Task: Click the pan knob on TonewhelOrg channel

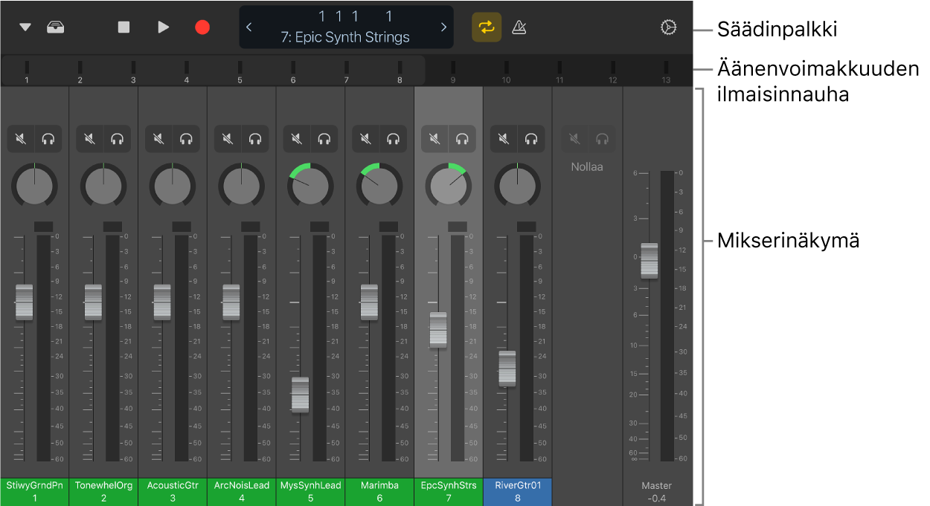Action: coord(103,186)
